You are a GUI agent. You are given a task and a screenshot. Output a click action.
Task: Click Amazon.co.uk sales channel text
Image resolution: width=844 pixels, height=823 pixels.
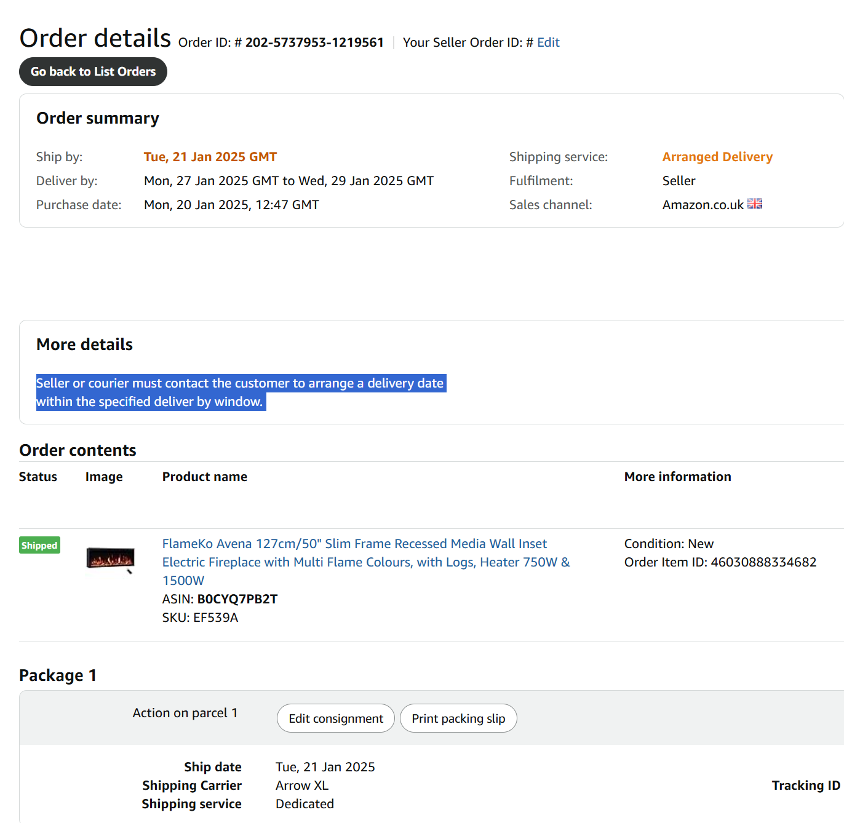pyautogui.click(x=703, y=205)
